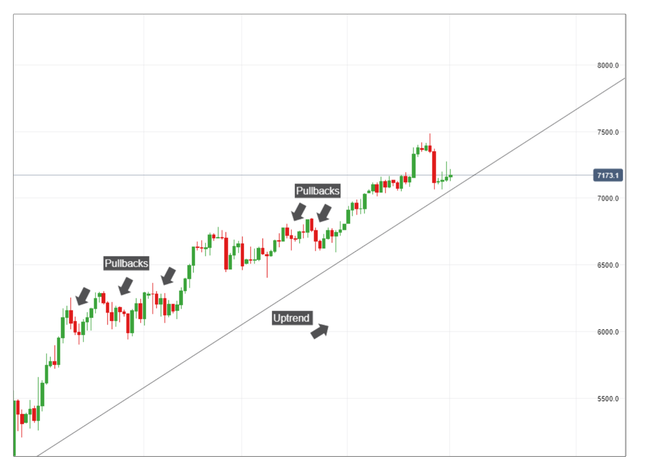645x476 pixels.
Task: Click the tall green candle before the chart peak
Action: click(x=414, y=165)
